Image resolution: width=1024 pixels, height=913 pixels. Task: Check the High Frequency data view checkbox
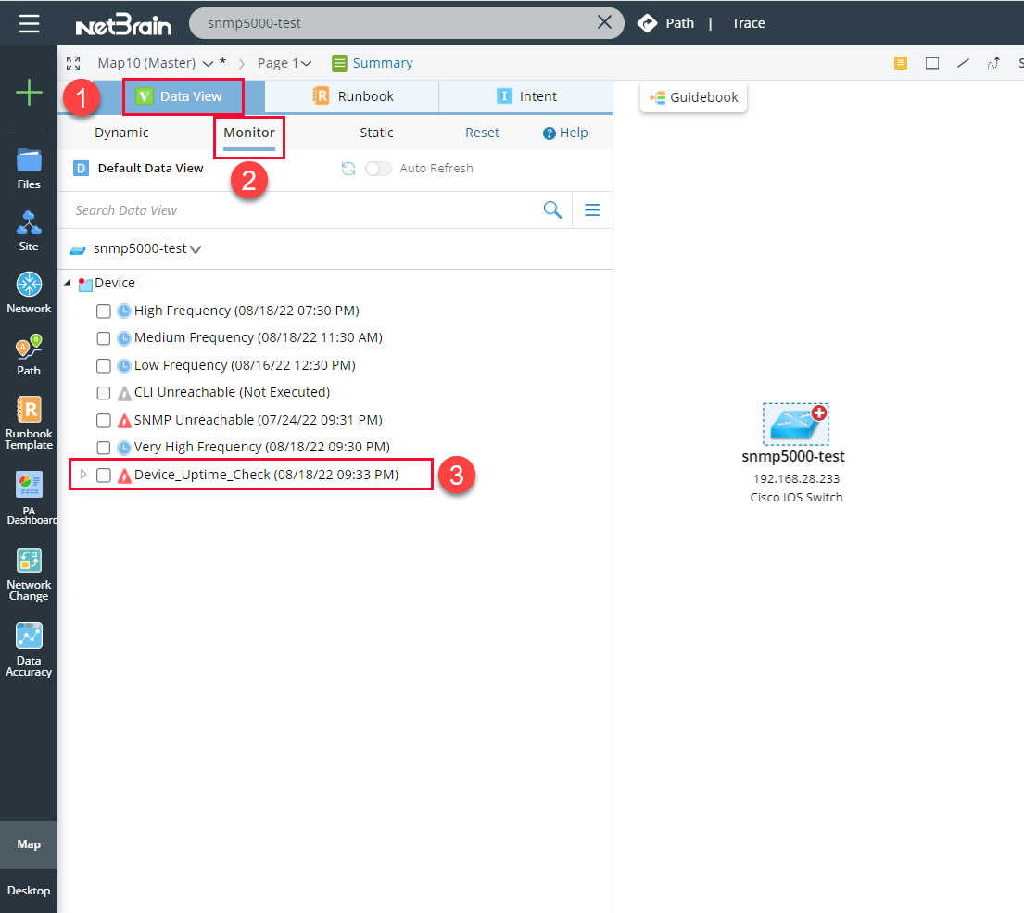click(103, 311)
